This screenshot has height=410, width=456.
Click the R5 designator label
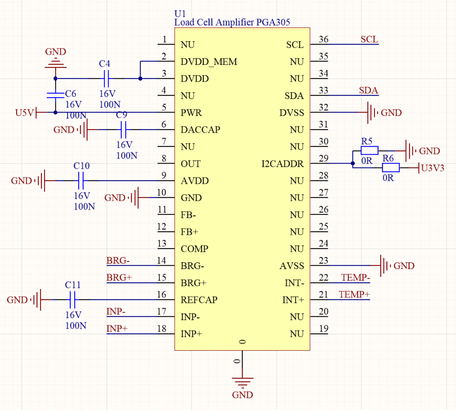click(x=367, y=141)
